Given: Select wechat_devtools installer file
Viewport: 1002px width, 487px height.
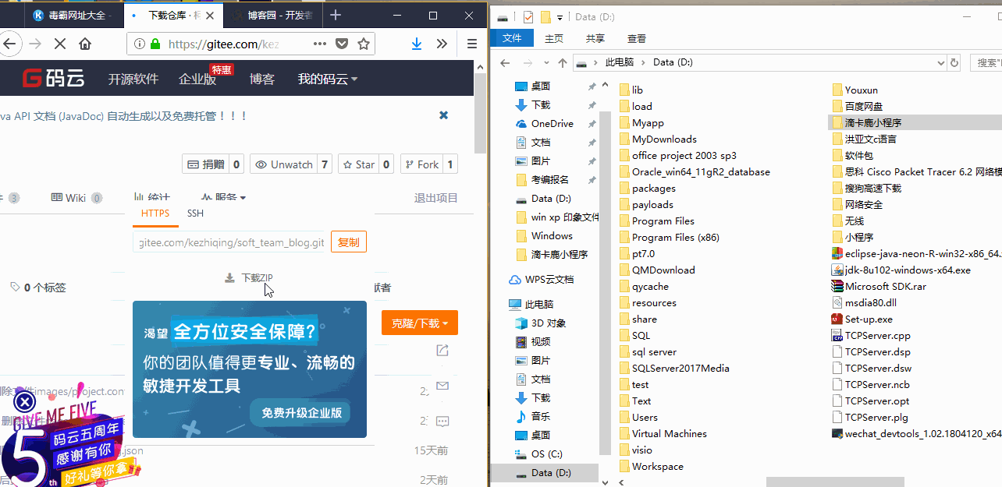Looking at the screenshot, I should [x=917, y=433].
